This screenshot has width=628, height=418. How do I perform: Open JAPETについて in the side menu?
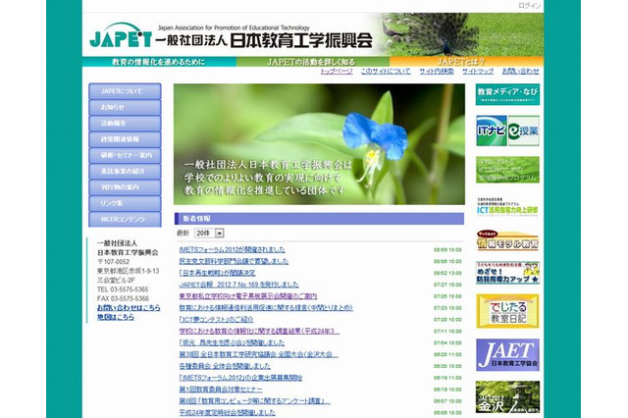[125, 91]
